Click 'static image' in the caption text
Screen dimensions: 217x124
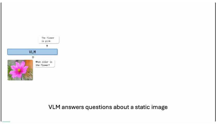coord(150,107)
